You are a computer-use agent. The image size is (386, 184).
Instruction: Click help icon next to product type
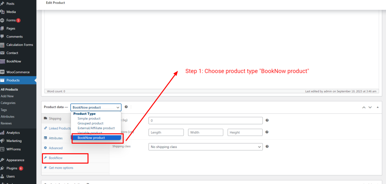[126, 107]
